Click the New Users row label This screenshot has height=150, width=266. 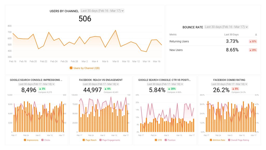pyautogui.click(x=176, y=50)
